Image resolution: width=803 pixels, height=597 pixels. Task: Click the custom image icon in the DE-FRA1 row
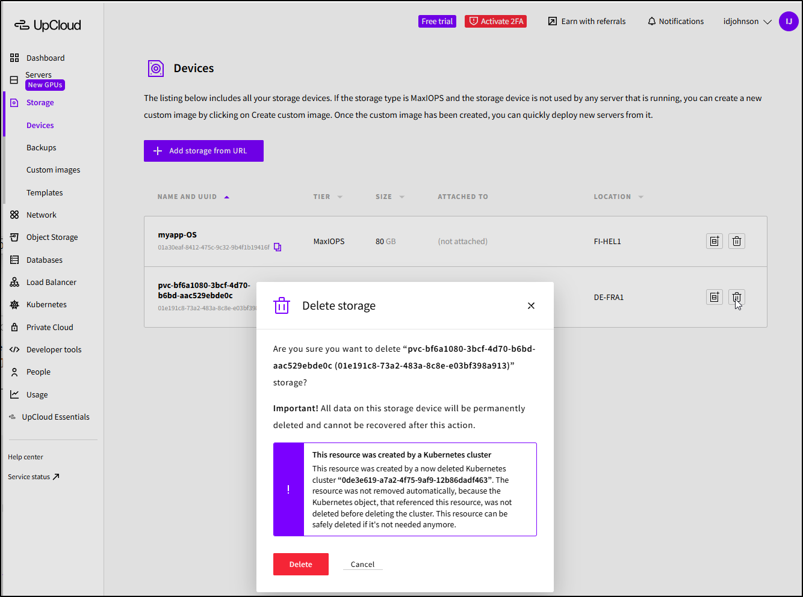715,297
